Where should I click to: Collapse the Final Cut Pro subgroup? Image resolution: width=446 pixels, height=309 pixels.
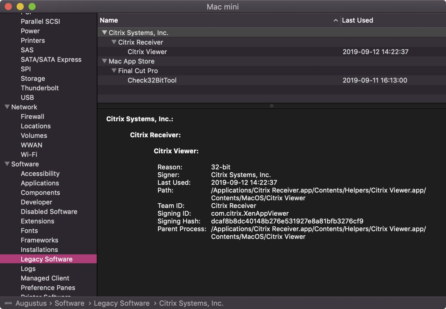tap(114, 71)
